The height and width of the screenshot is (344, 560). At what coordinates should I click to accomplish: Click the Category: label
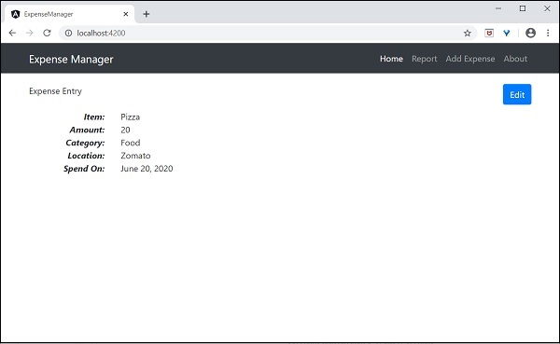coord(85,143)
